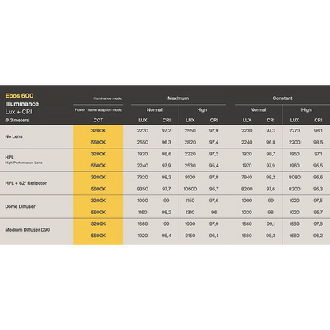The height and width of the screenshot is (330, 330).
Task: Click the '2230' lux value
Action: point(247,131)
